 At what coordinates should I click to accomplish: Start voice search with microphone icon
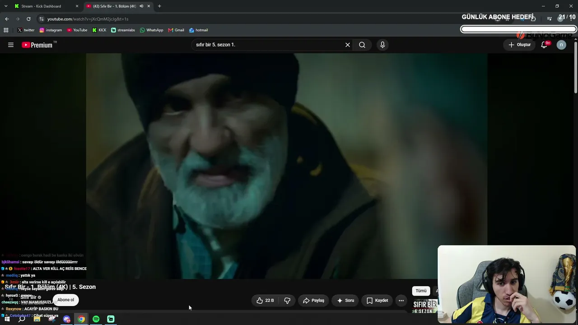tap(382, 45)
